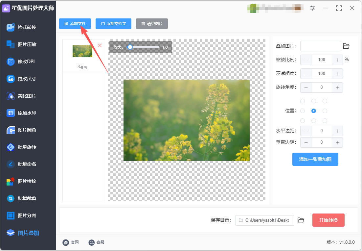Screen dimensions: 362x251
Task: Open the 图片圆角 rounded corner tool
Action: pyautogui.click(x=21, y=130)
